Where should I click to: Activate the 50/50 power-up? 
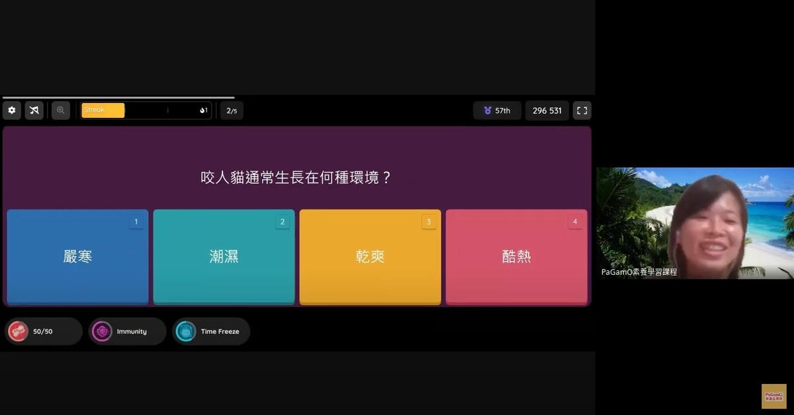tap(43, 331)
